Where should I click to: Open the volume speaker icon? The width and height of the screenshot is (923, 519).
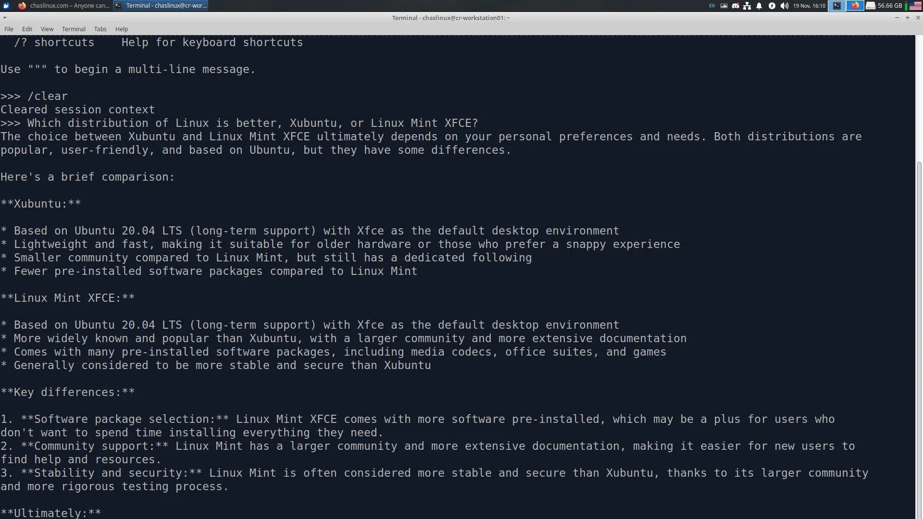[785, 6]
